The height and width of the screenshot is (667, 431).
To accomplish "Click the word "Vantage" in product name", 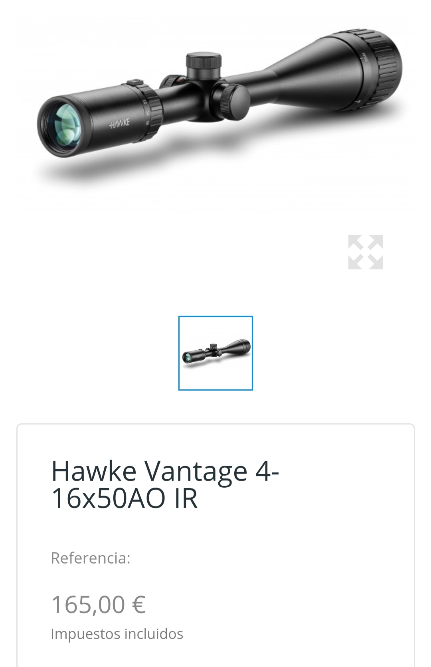I will click(196, 472).
